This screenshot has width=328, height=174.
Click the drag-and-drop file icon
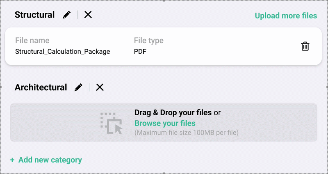point(112,123)
